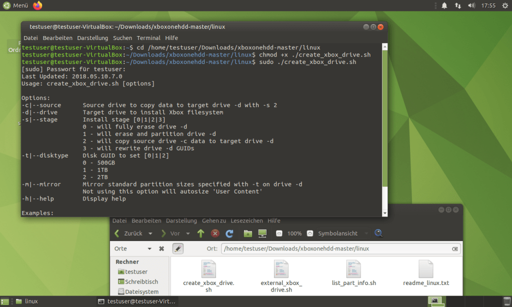Click the zoom out minus button
512x307 pixels.
279,233
